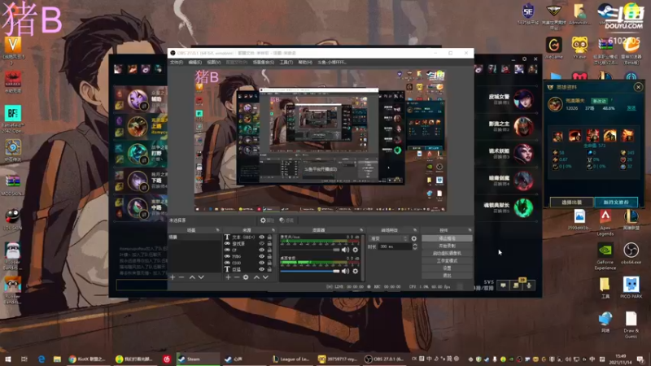Viewport: 651px width, 366px height.
Task: Open the PICO PARK desktop icon
Action: [631, 288]
